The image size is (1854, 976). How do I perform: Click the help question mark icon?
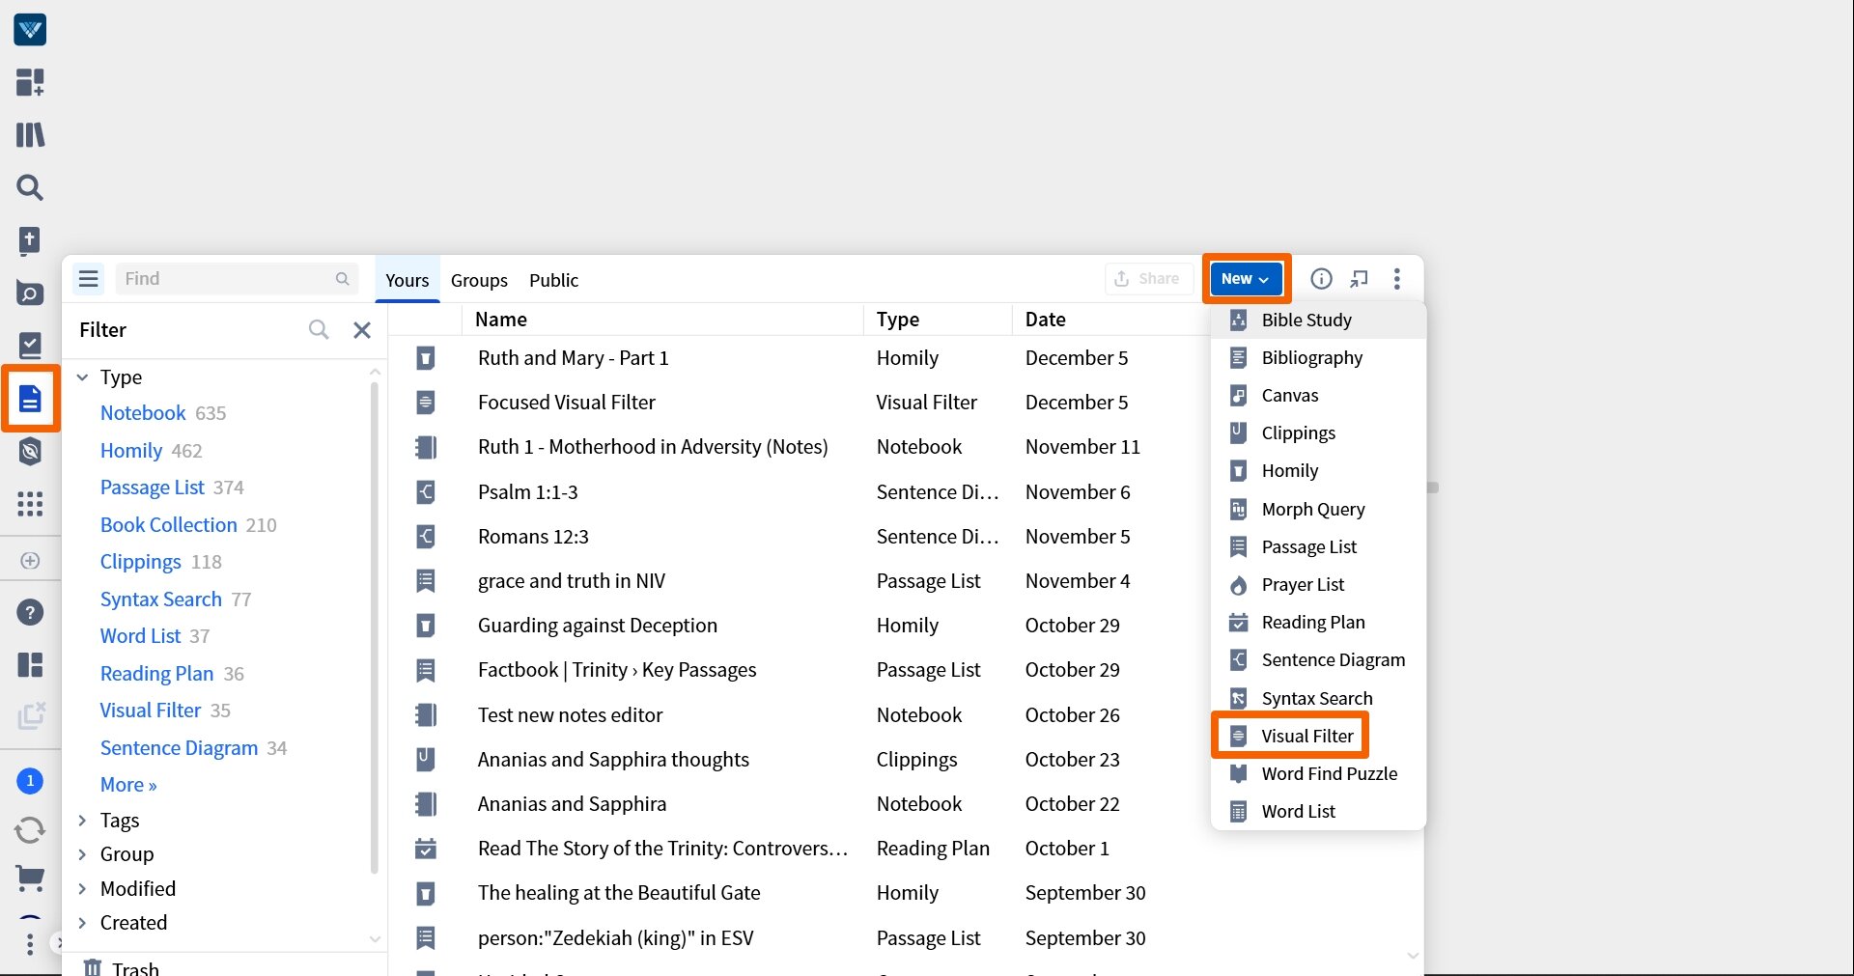30,612
